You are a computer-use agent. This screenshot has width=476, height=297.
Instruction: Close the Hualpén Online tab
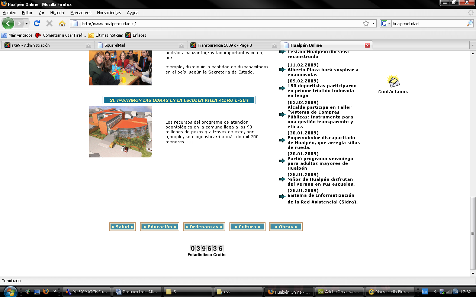coord(367,45)
